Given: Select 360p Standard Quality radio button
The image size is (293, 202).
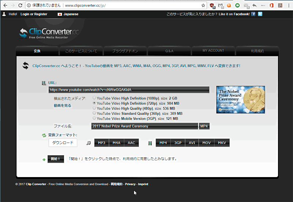Looking at the screenshot, I should point(94,113).
